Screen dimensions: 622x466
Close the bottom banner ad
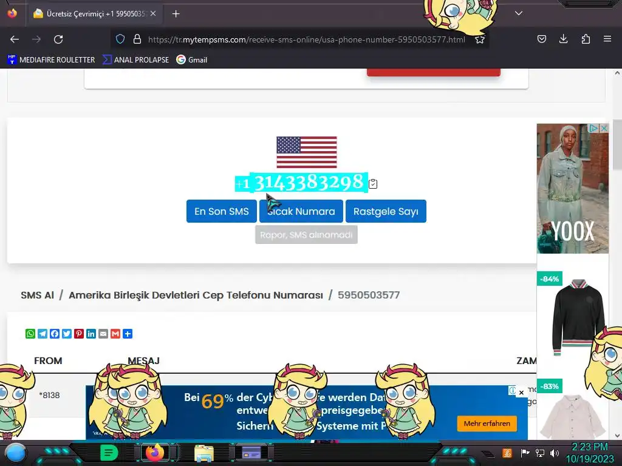(x=521, y=393)
